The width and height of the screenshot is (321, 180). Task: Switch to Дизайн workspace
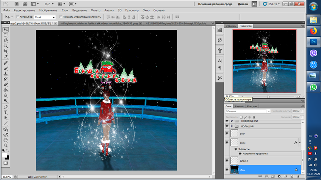(243, 4)
